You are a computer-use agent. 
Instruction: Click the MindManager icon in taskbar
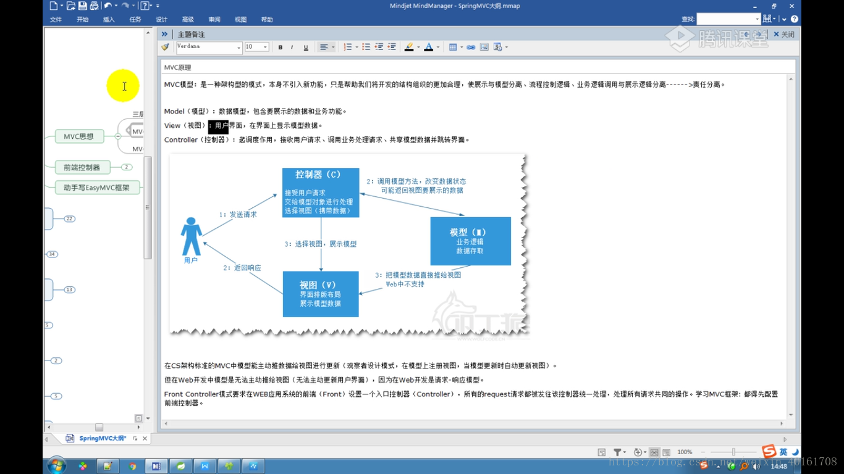point(156,466)
